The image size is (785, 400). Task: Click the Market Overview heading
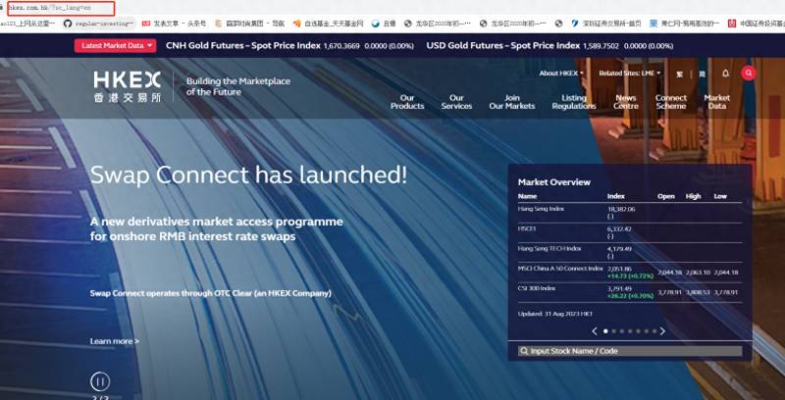coord(553,182)
